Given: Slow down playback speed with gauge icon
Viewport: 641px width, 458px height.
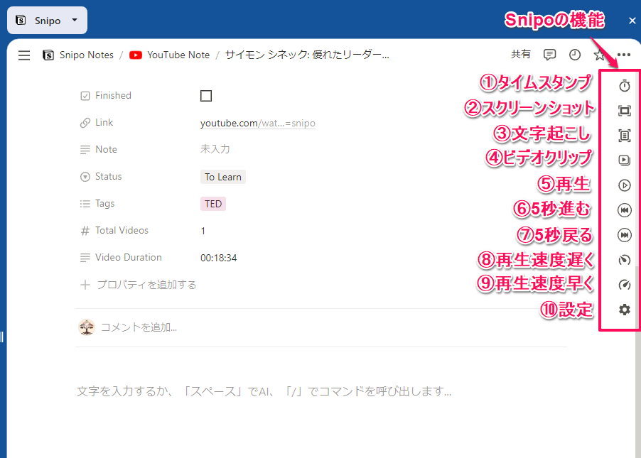Looking at the screenshot, I should pyautogui.click(x=624, y=260).
